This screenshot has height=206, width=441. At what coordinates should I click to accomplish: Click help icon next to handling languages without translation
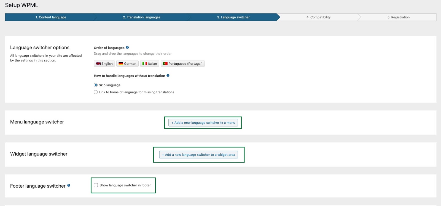pyautogui.click(x=168, y=75)
